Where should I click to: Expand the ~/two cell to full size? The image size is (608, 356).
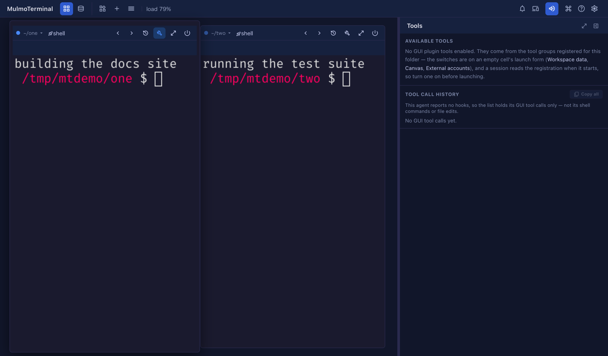[x=361, y=33]
